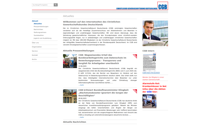Click the Willkommen auf den Internetseiten heading
Image resolution: width=200 pixels, height=125 pixels.
(92, 23)
